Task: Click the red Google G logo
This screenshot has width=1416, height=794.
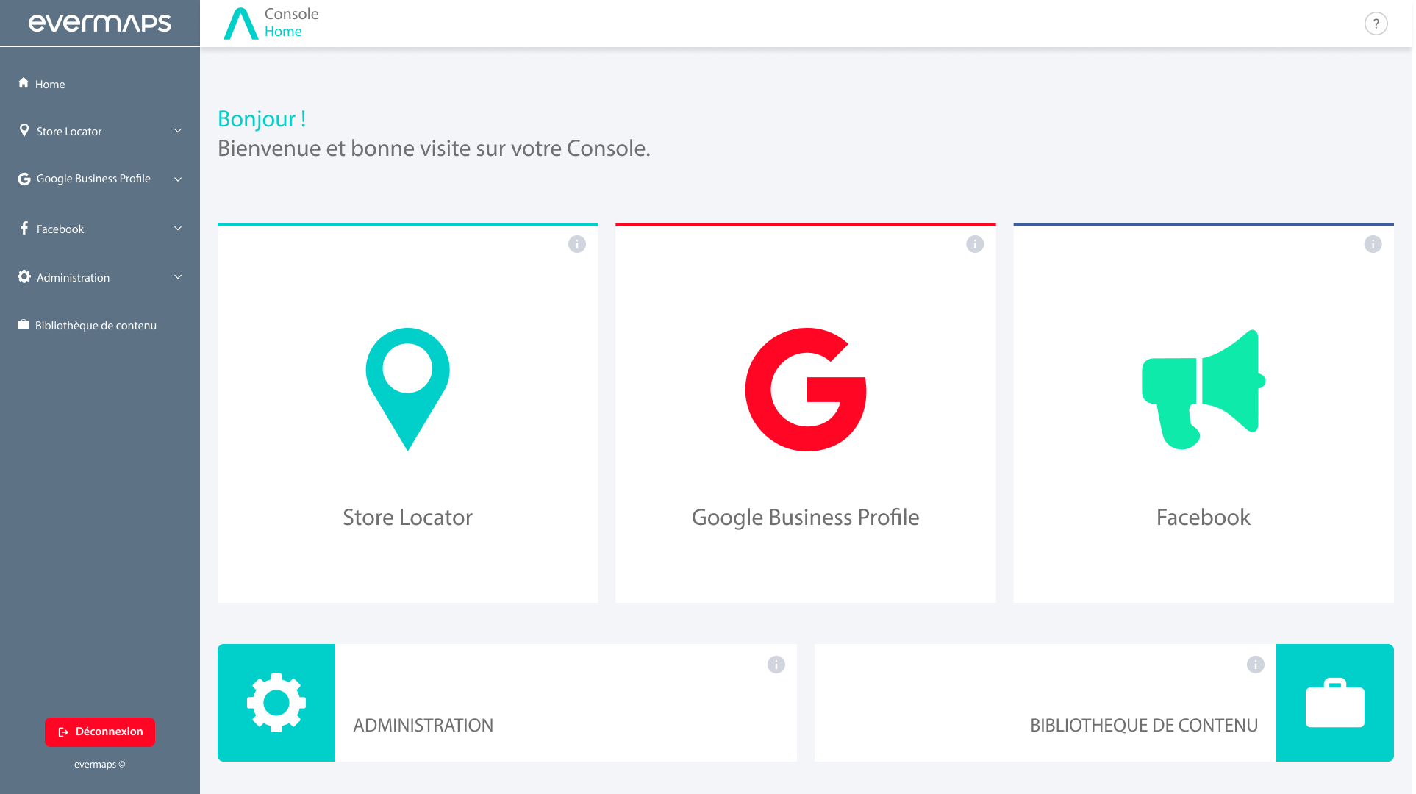Action: click(x=806, y=390)
